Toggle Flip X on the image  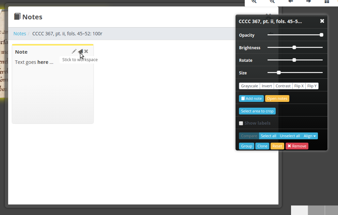(x=299, y=86)
